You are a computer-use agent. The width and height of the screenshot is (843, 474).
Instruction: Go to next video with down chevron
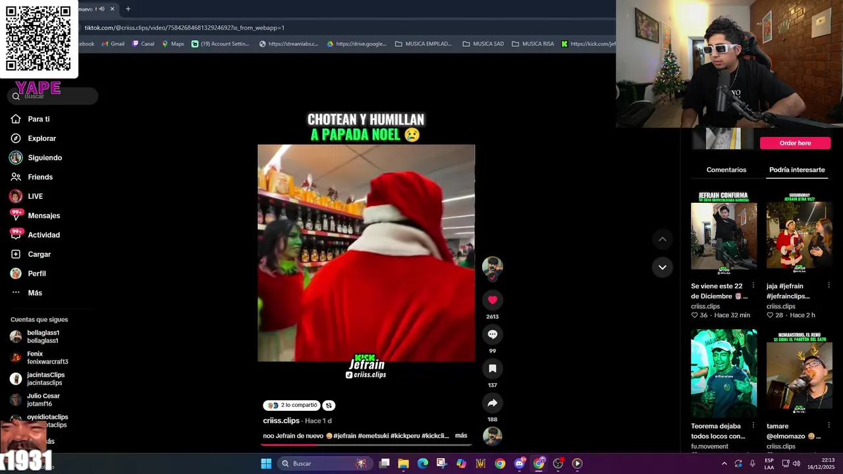(x=663, y=267)
